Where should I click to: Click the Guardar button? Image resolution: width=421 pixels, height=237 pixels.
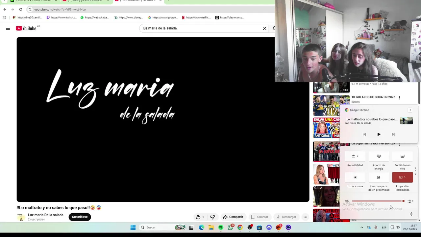click(260, 217)
